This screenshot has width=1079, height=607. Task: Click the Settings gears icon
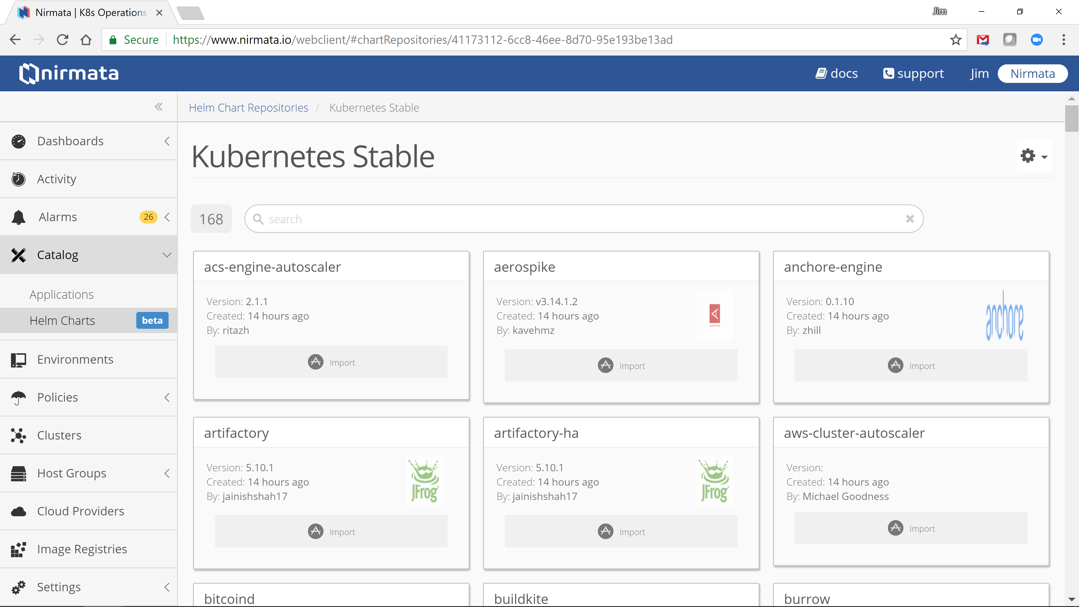point(19,587)
